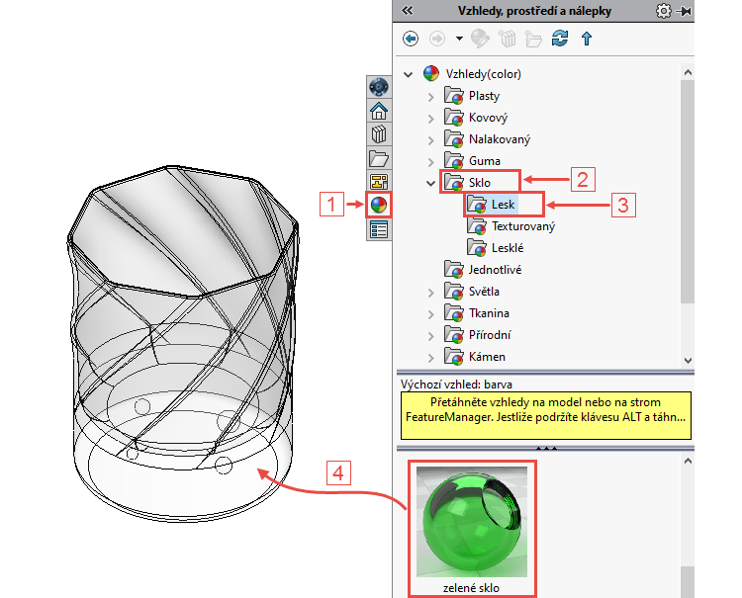The image size is (742, 598).
Task: Expand the Světla folder
Action: click(430, 293)
